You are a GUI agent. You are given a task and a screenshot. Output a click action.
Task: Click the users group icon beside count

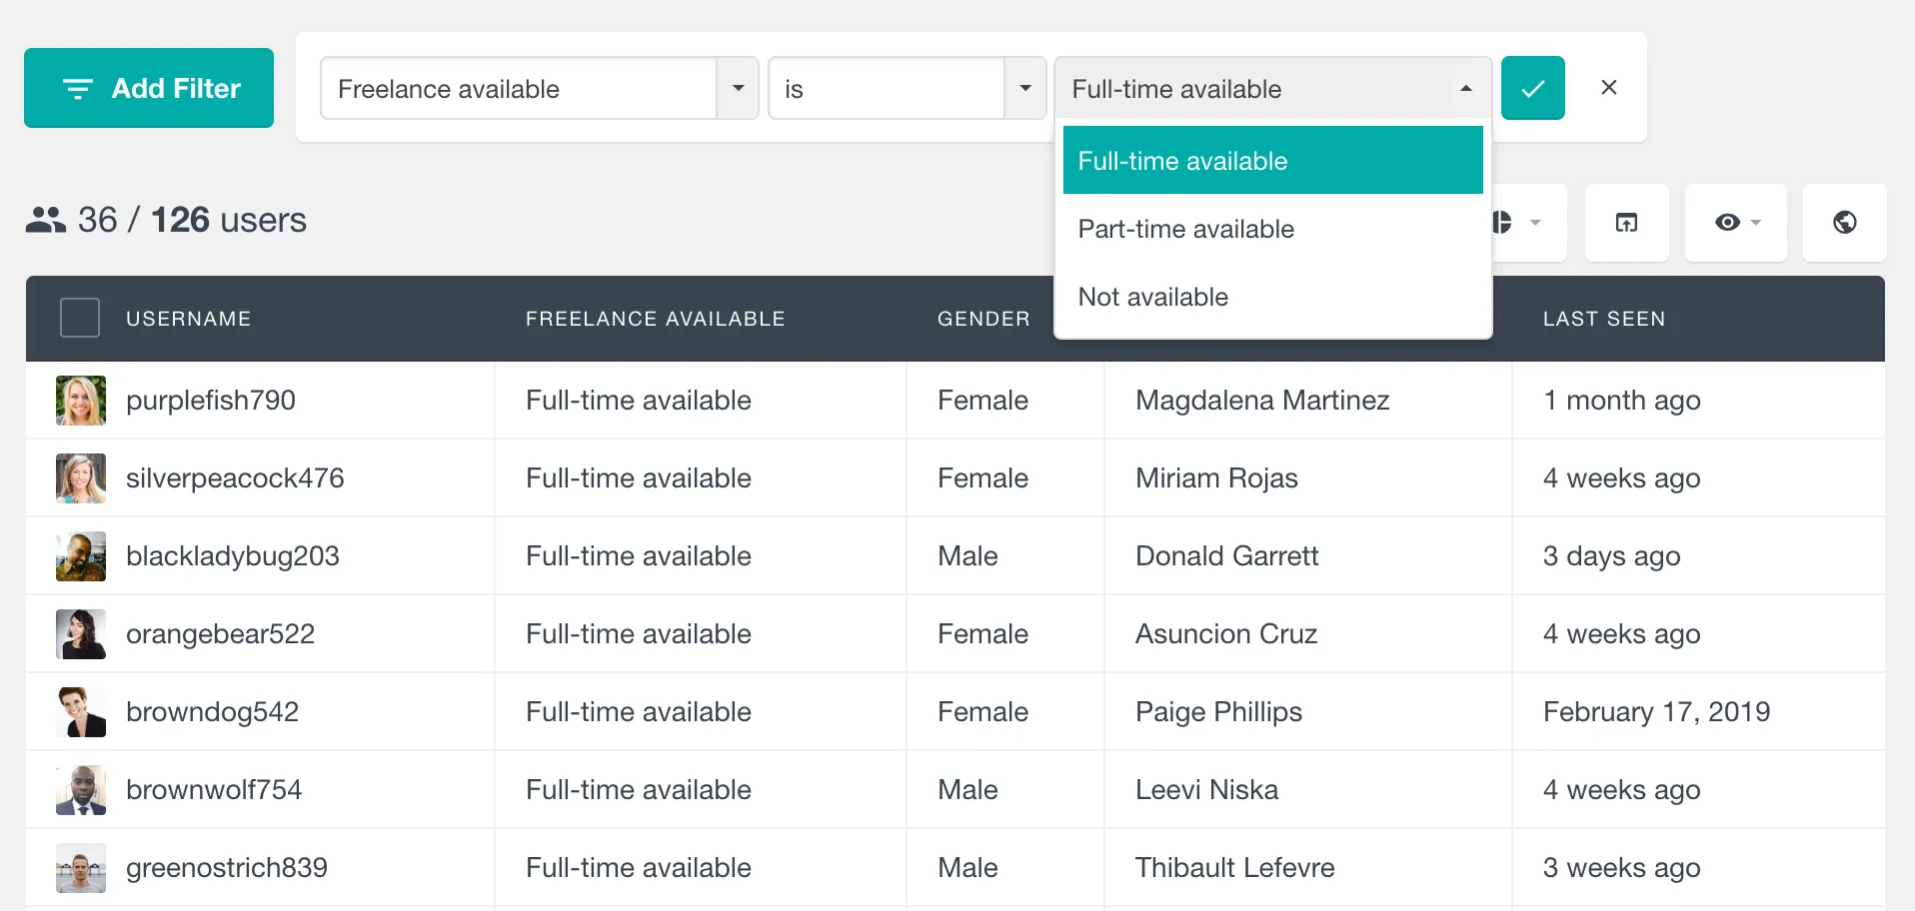tap(45, 220)
